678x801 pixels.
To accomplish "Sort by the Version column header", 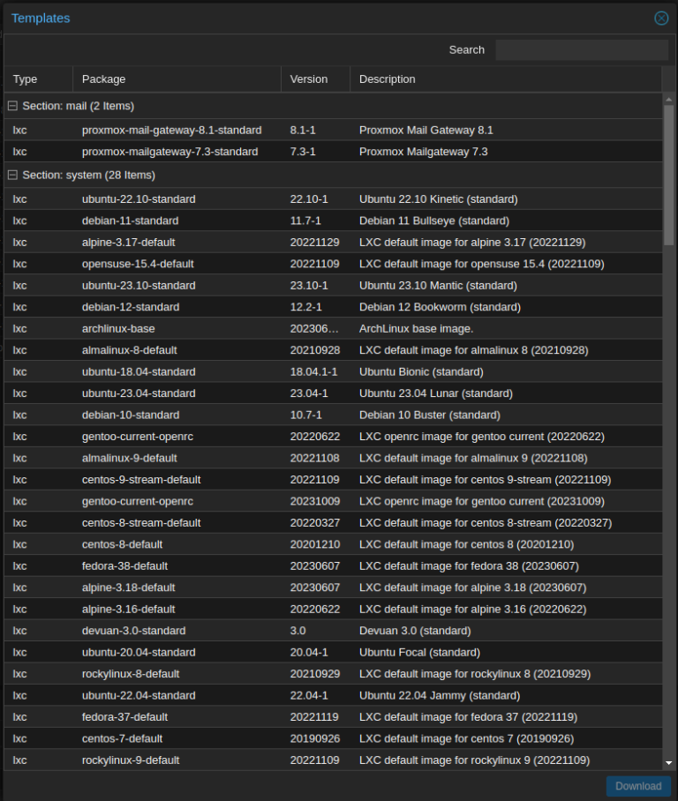I will [307, 79].
